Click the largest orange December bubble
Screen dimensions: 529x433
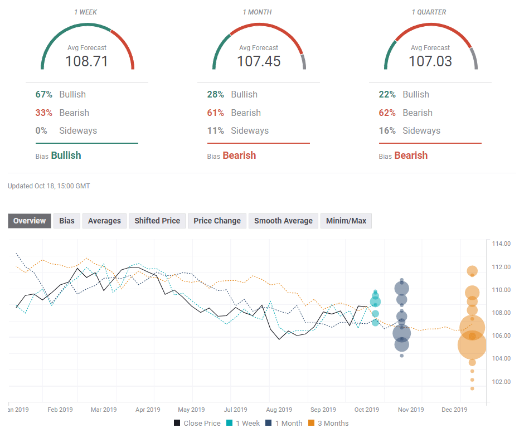[x=471, y=346]
